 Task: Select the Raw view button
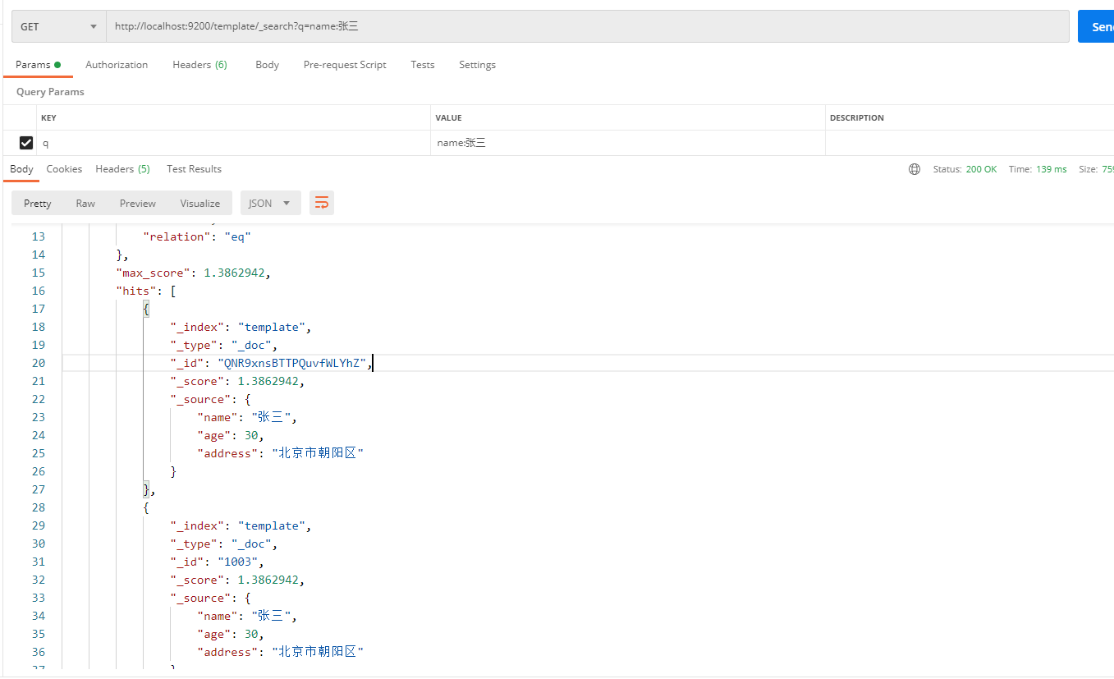[85, 203]
